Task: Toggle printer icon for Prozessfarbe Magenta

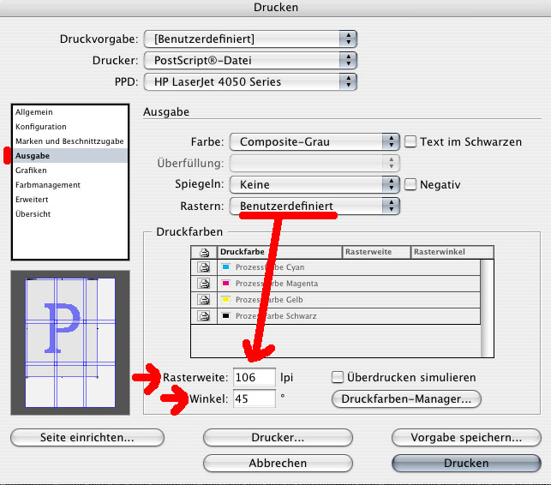Action: (204, 284)
